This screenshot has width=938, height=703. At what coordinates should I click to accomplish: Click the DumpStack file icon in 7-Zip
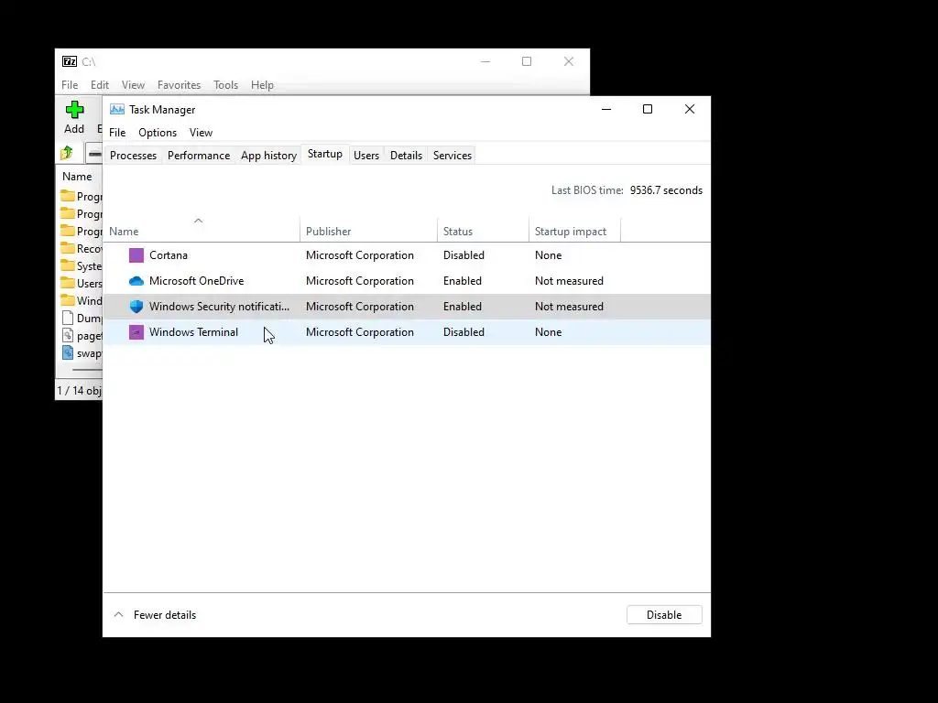click(x=68, y=318)
